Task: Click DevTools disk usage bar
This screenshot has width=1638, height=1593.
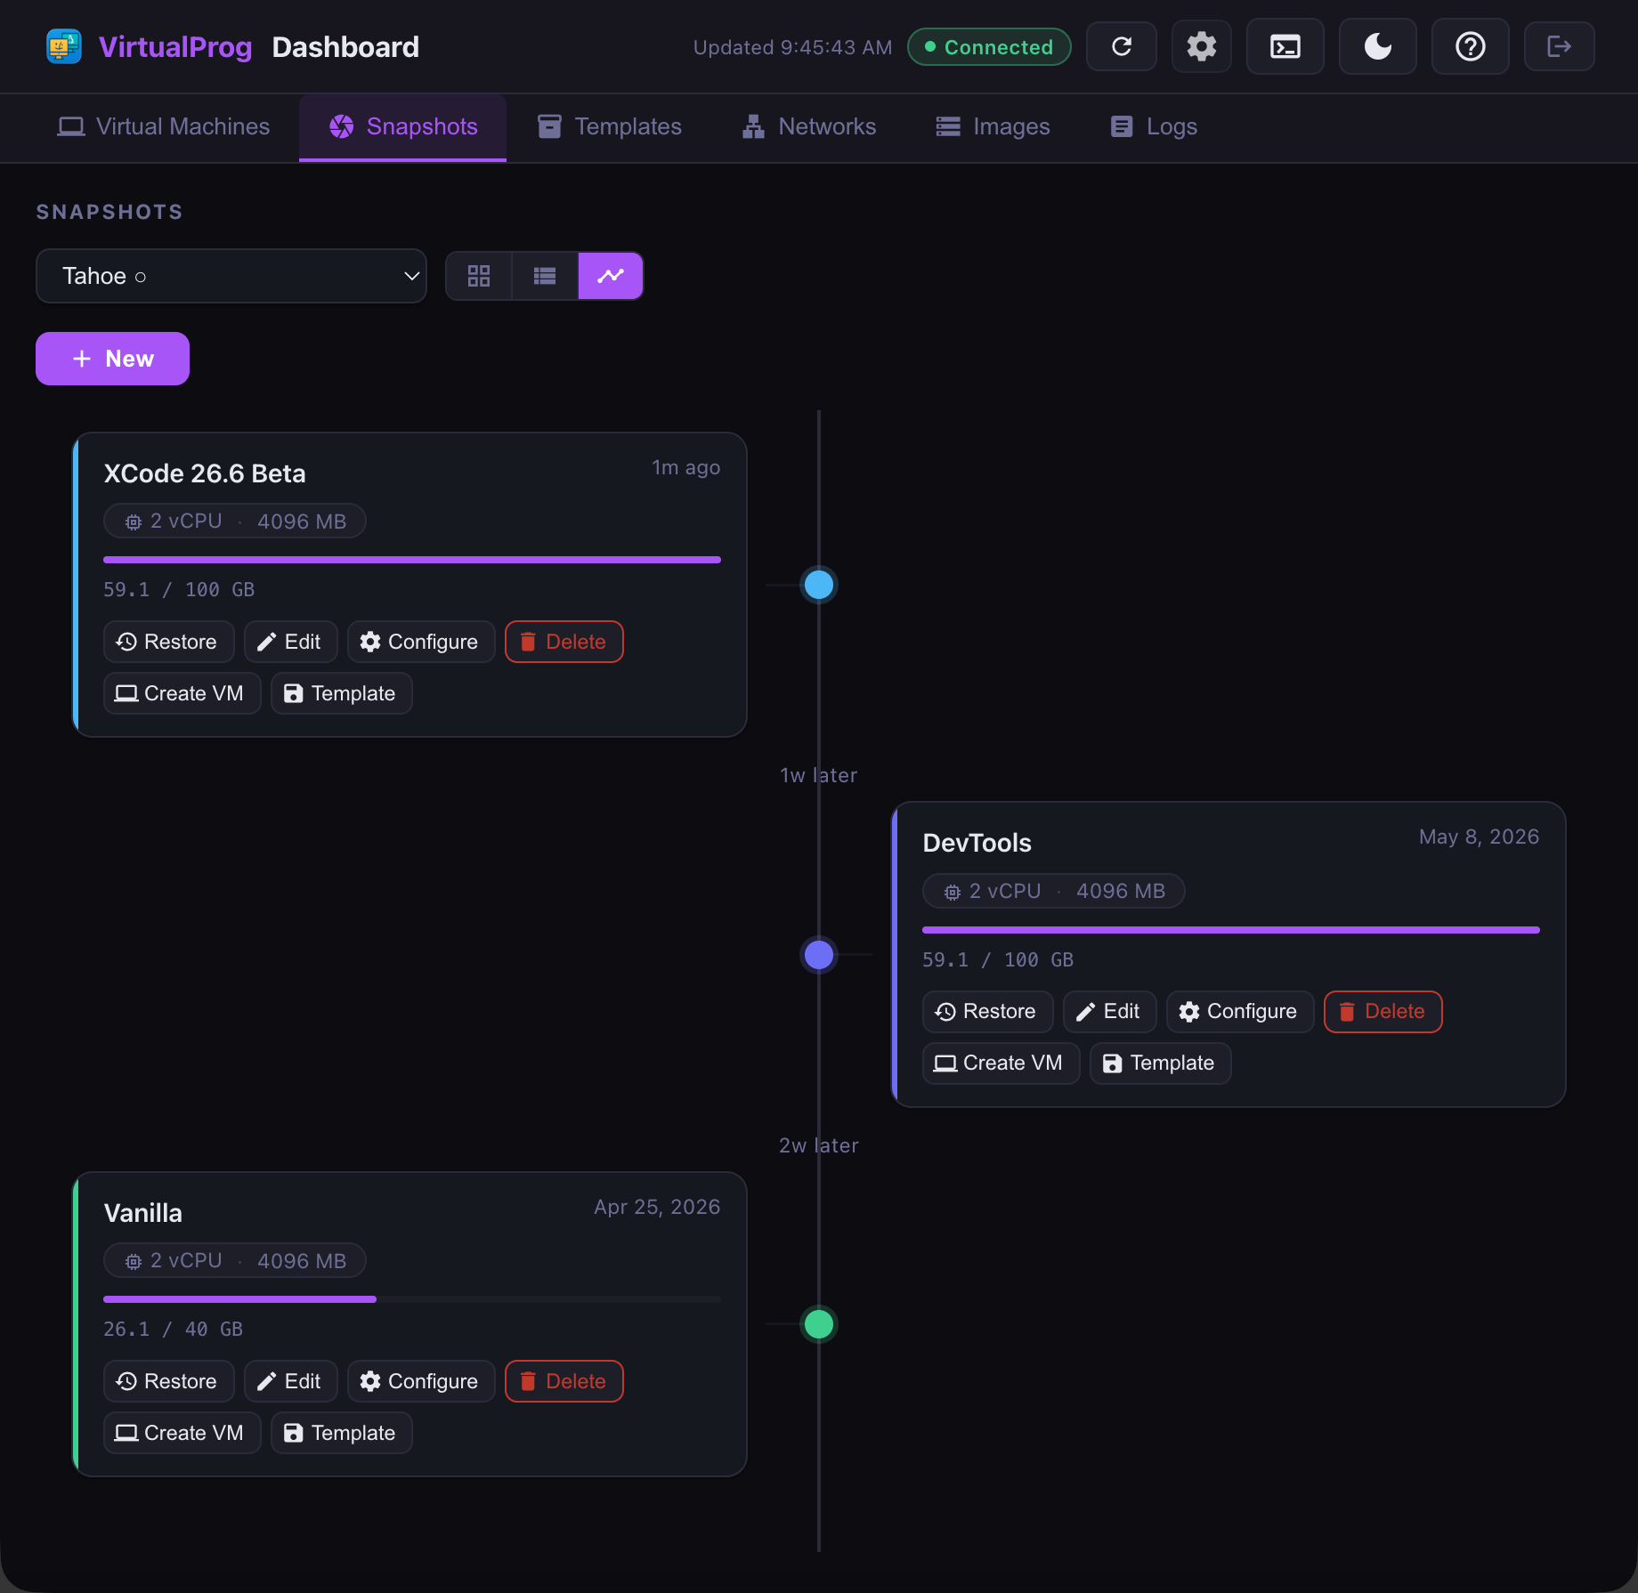Action: click(x=1231, y=930)
